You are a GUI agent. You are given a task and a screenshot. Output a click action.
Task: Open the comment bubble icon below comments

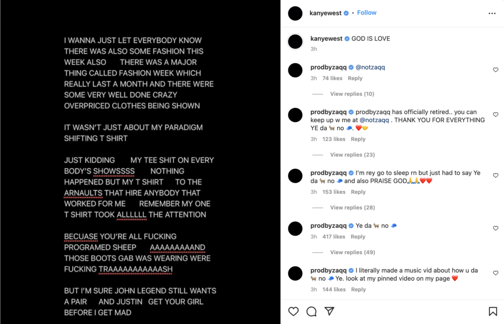(x=311, y=311)
